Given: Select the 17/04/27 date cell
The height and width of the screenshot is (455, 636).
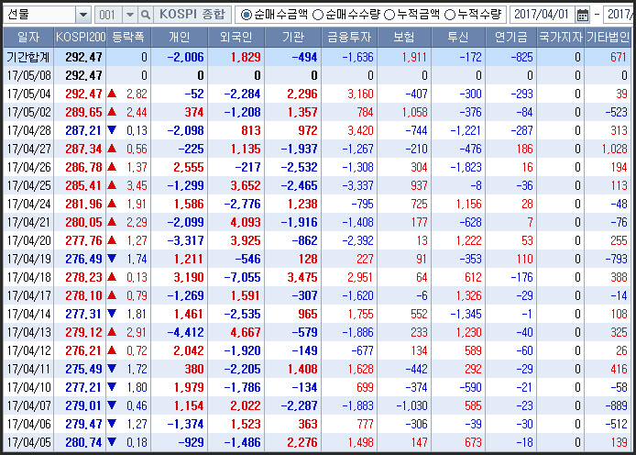Looking at the screenshot, I should click(28, 149).
